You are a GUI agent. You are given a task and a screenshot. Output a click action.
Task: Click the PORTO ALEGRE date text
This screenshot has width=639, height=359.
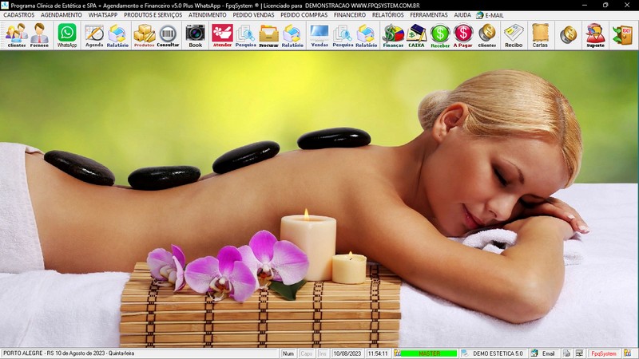coord(69,353)
